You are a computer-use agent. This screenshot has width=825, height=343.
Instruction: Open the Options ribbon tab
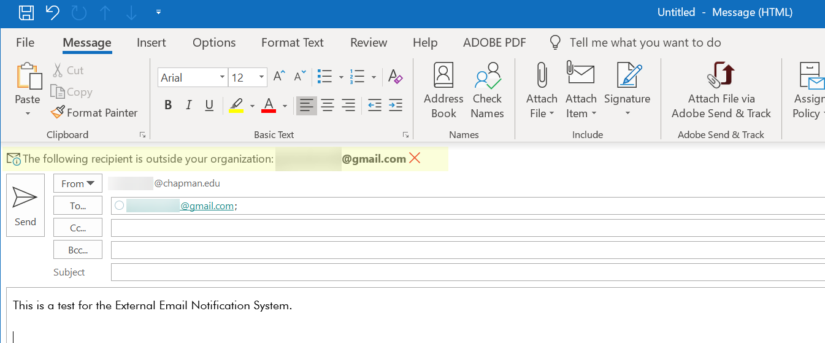pos(214,42)
